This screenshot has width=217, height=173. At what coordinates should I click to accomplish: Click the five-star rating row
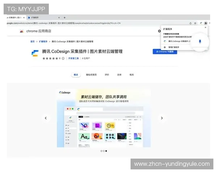click(x=50, y=58)
